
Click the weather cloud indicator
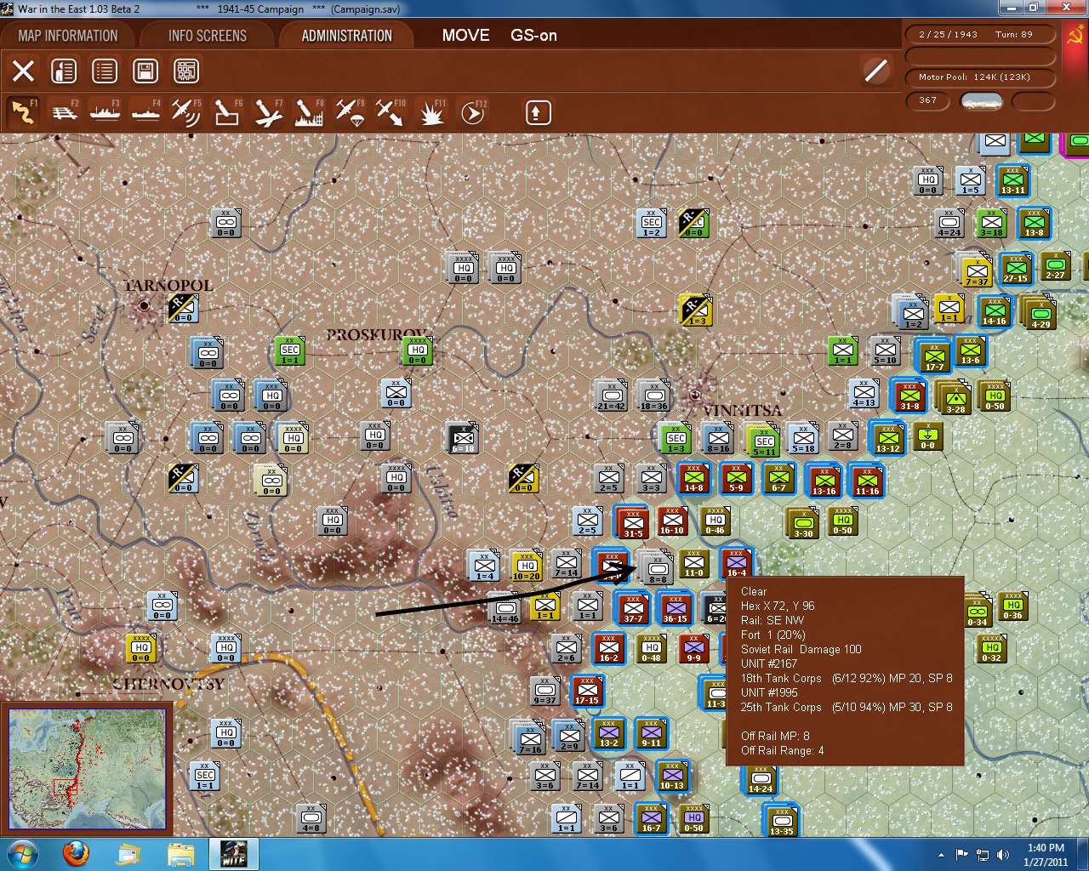pos(981,101)
